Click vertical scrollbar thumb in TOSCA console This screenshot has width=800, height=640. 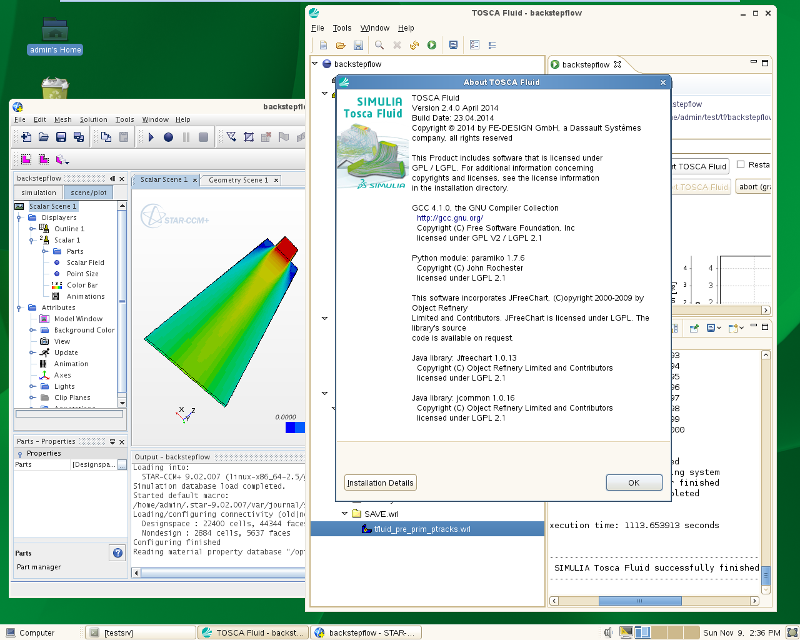(766, 575)
